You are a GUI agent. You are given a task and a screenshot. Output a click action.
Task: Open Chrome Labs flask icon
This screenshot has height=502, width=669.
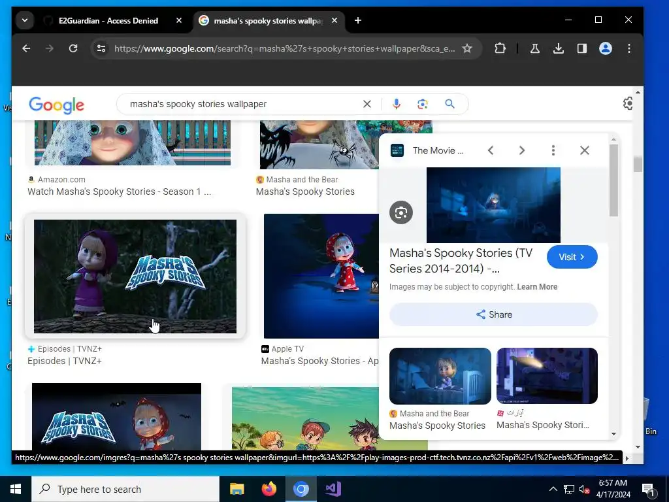[x=535, y=48]
